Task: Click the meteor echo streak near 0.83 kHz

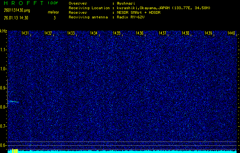Action: pos(13,101)
